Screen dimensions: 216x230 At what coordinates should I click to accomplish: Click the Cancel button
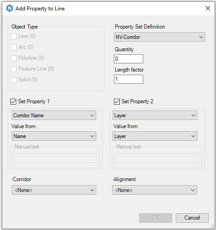click(x=192, y=218)
